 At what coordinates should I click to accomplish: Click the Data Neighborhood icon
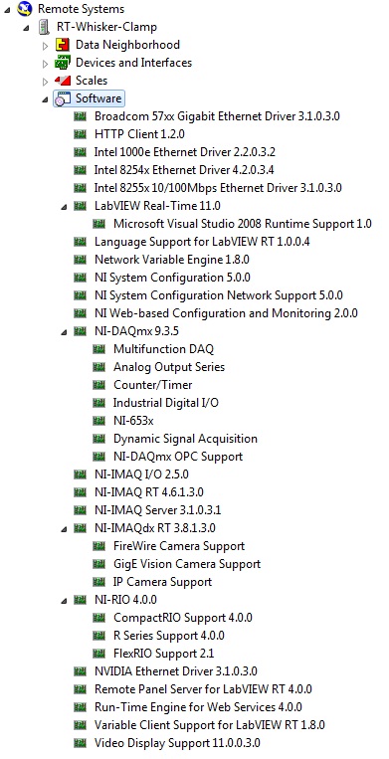coord(63,45)
